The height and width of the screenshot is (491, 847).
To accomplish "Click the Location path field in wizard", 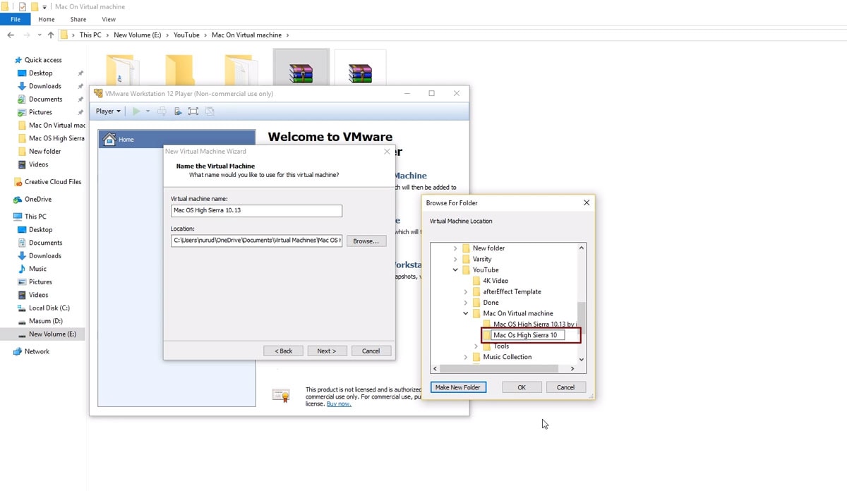I will coord(256,241).
